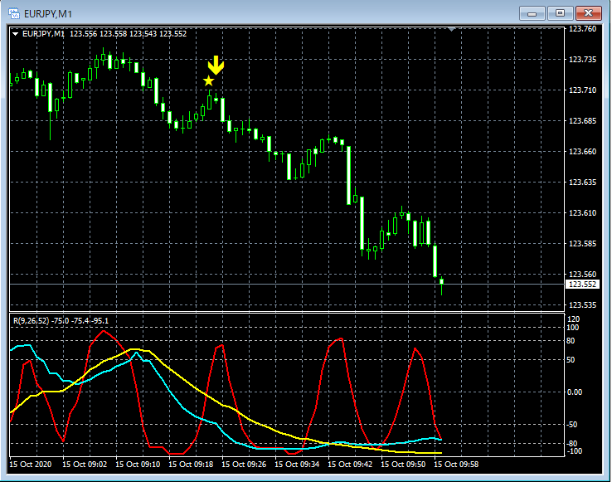Click the -80 level on indicator scale

(572, 443)
